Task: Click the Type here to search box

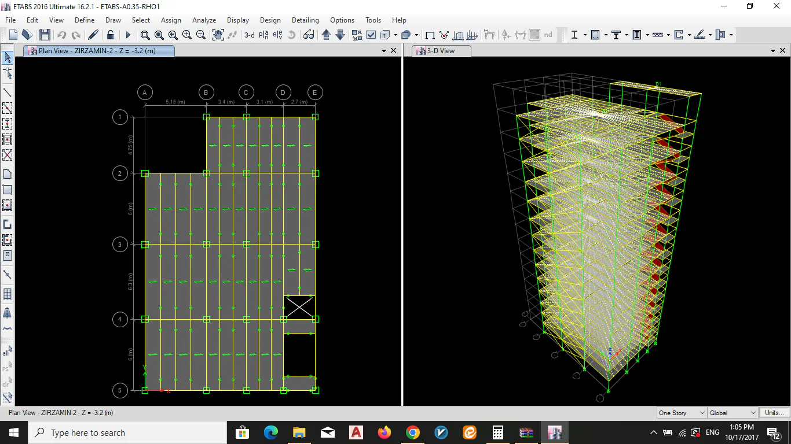Action: point(127,432)
